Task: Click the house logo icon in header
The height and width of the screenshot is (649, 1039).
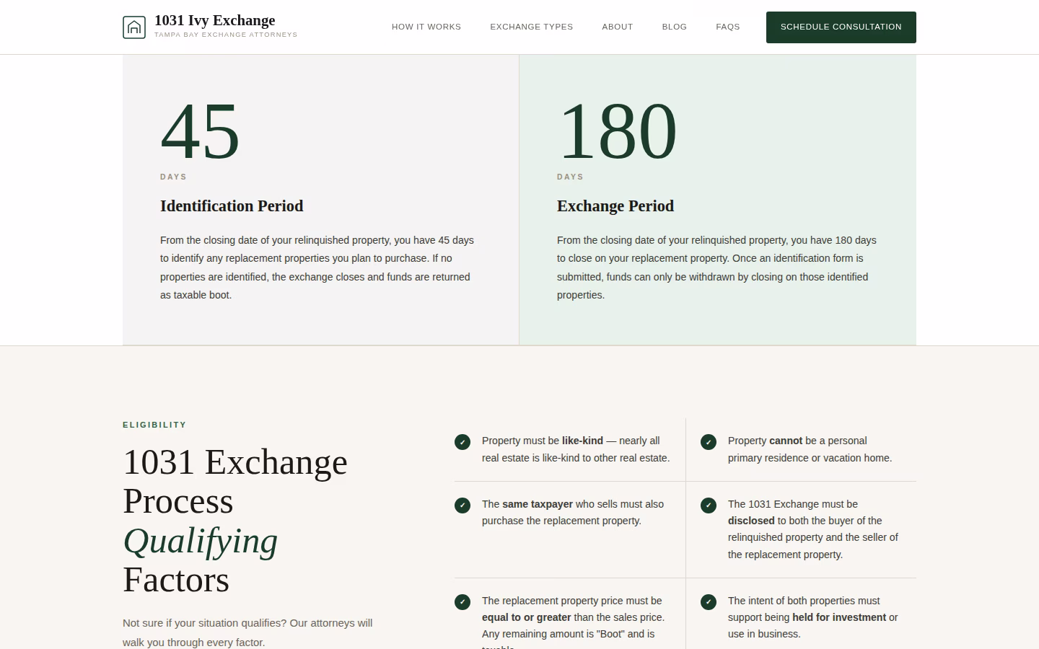Action: [x=134, y=27]
